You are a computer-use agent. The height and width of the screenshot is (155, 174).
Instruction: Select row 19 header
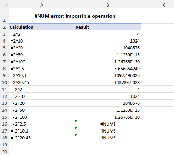(x=4, y=145)
